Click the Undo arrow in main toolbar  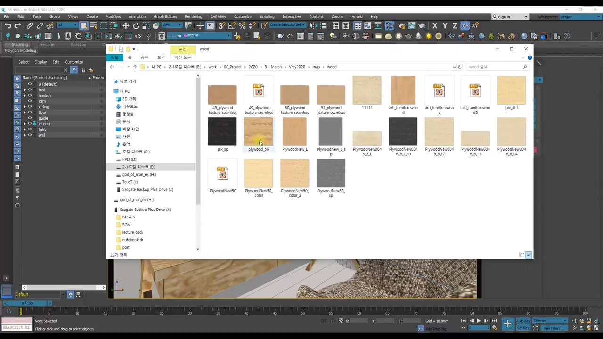[x=8, y=26]
